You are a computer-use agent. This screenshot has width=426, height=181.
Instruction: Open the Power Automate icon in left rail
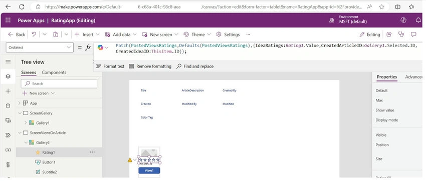(x=8, y=135)
